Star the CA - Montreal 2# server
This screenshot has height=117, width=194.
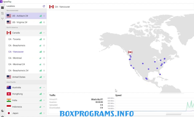click(44, 64)
